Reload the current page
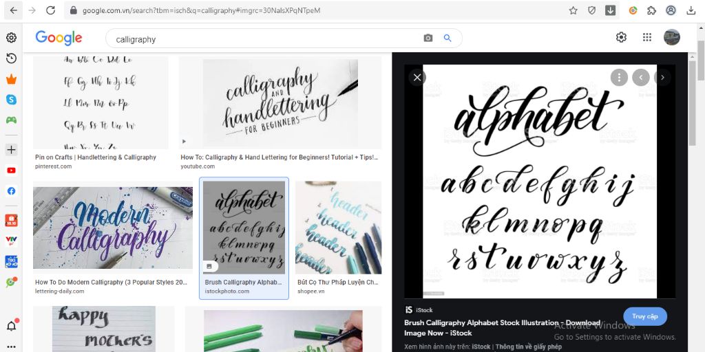This screenshot has height=352, width=705. click(x=50, y=10)
